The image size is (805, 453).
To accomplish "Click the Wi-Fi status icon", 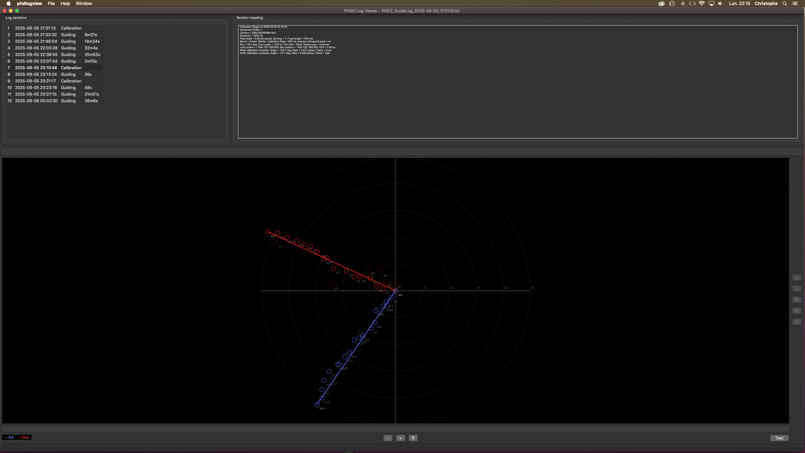I will (702, 3).
